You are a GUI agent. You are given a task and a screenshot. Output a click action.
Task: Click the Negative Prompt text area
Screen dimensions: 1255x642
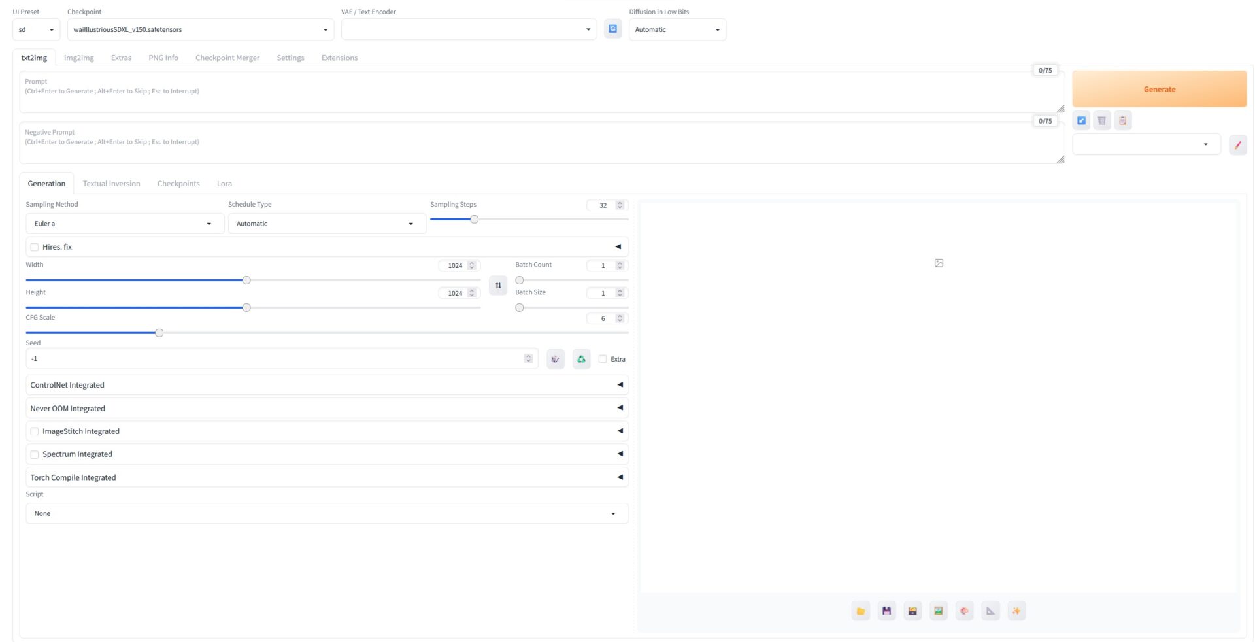[542, 143]
